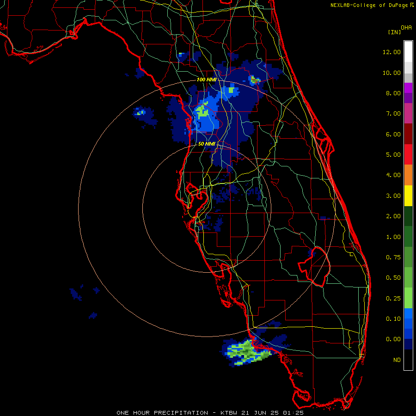Click the 10.00 legend value
The width and height of the screenshot is (416, 416).
click(x=392, y=73)
